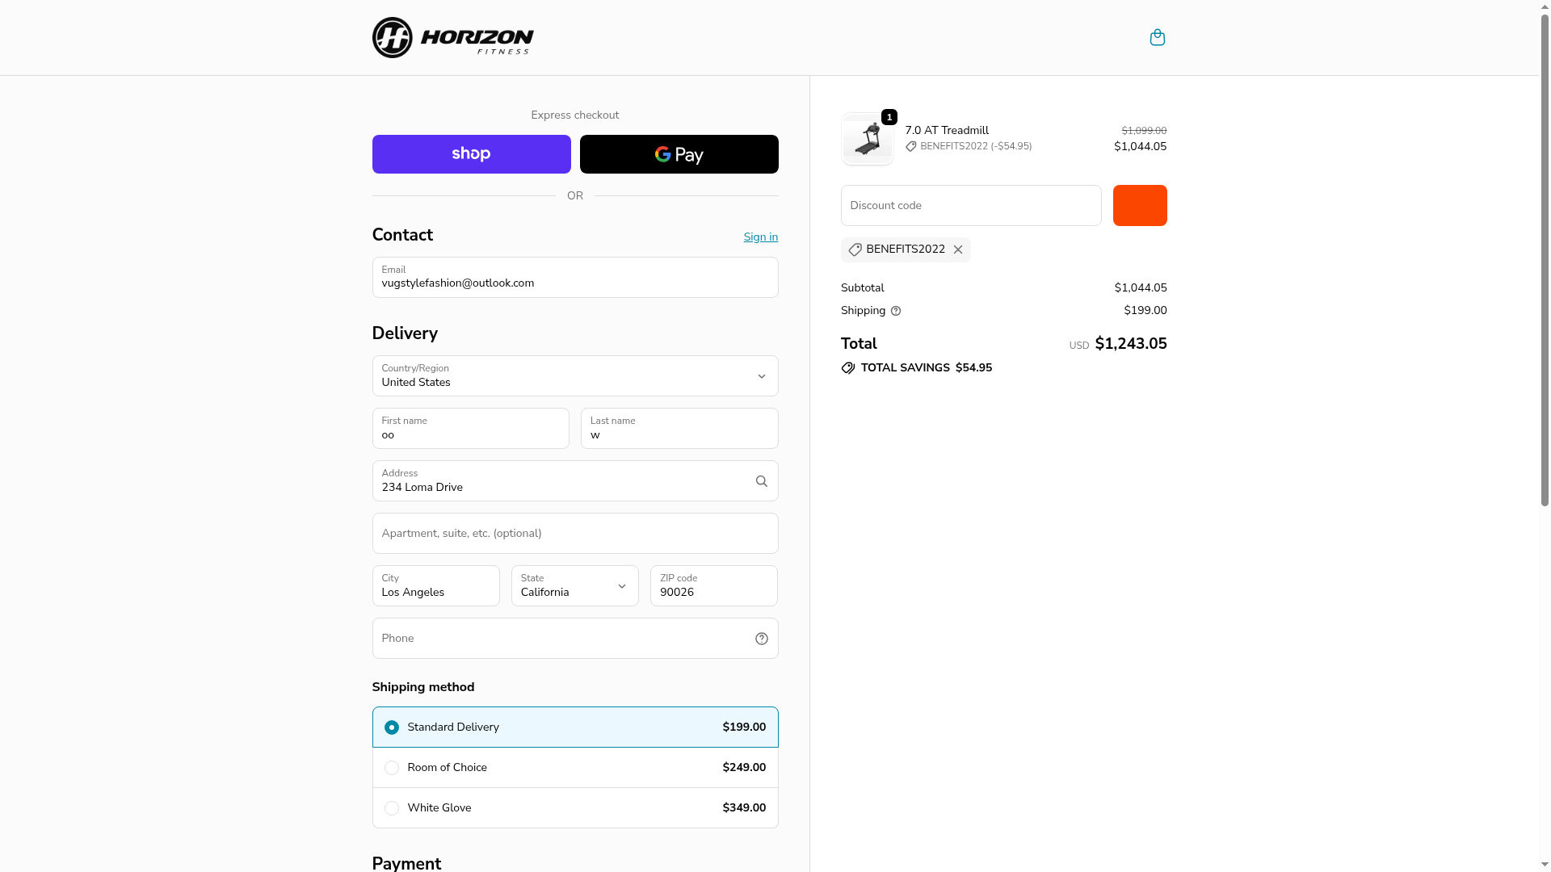The width and height of the screenshot is (1551, 872).
Task: Remove the BENEFITS2022 discount code
Action: click(x=958, y=249)
